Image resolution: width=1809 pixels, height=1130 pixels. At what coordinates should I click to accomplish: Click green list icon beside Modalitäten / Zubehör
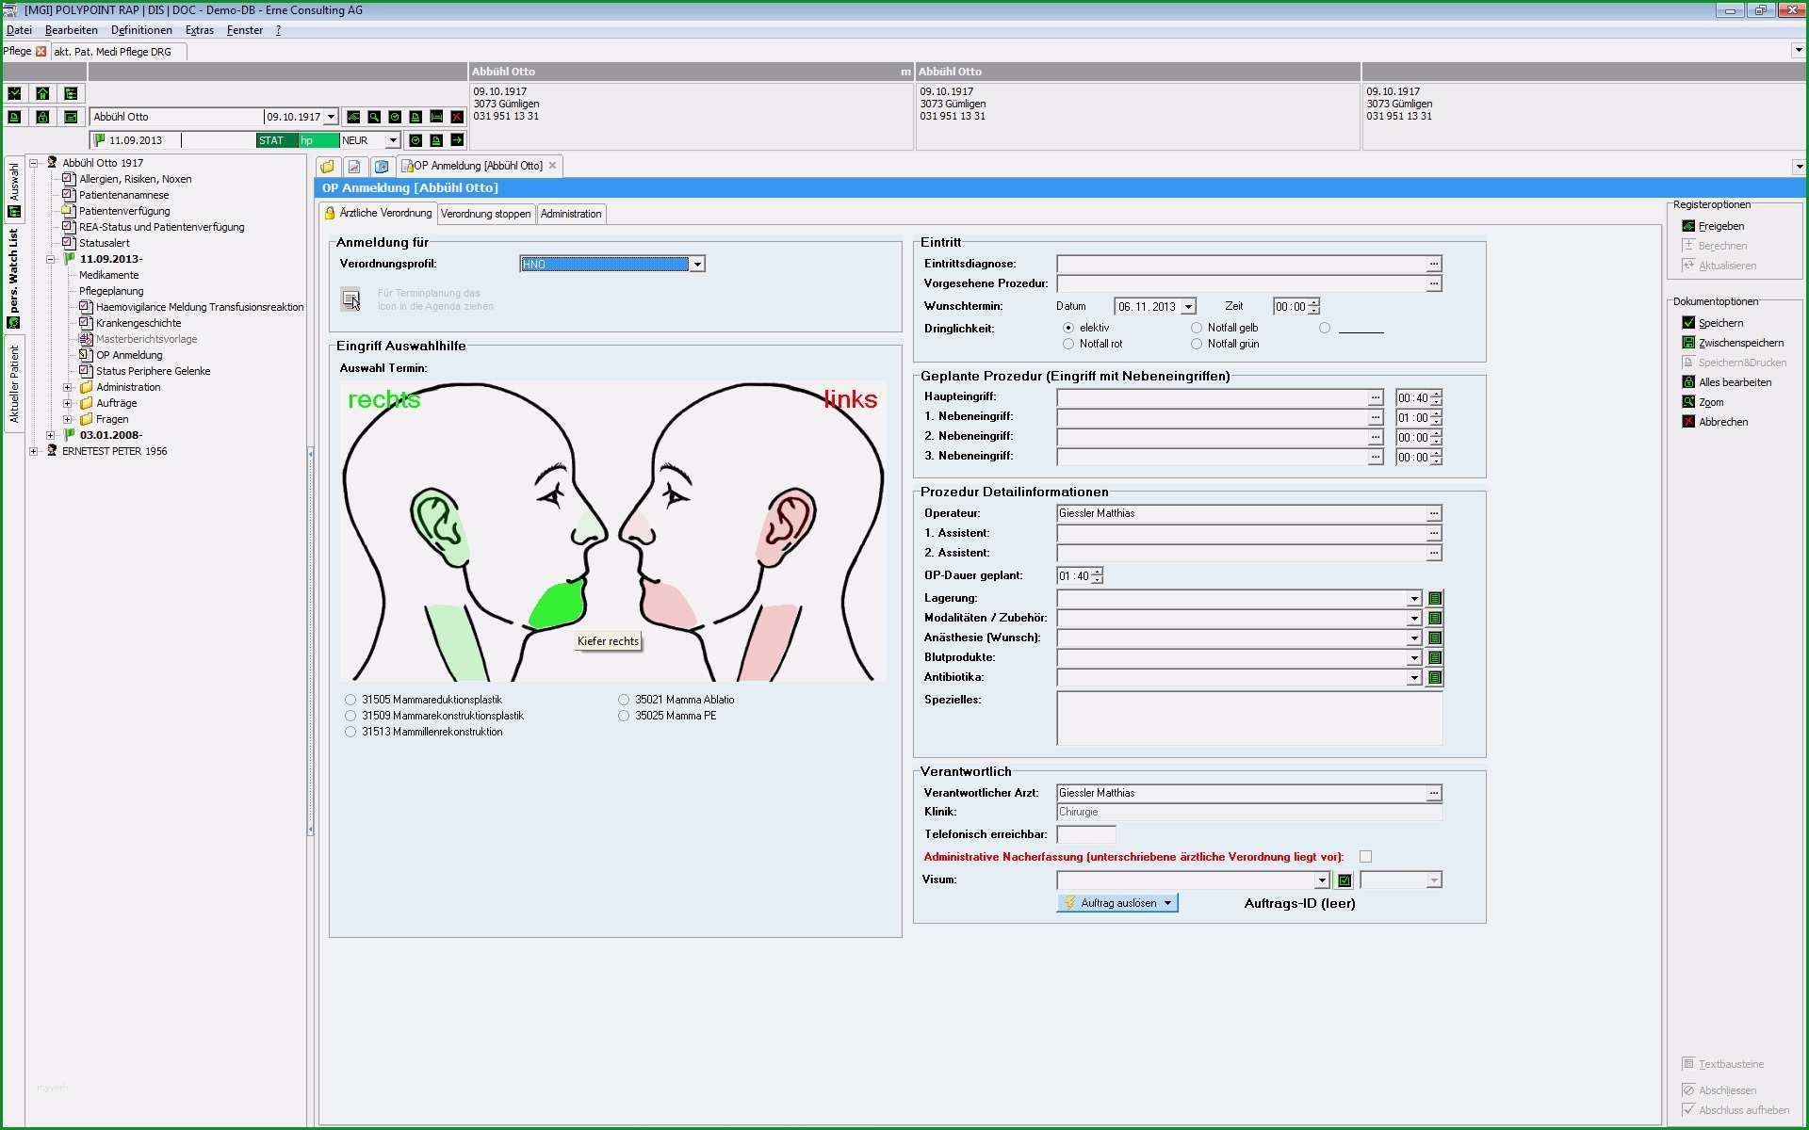[1435, 619]
